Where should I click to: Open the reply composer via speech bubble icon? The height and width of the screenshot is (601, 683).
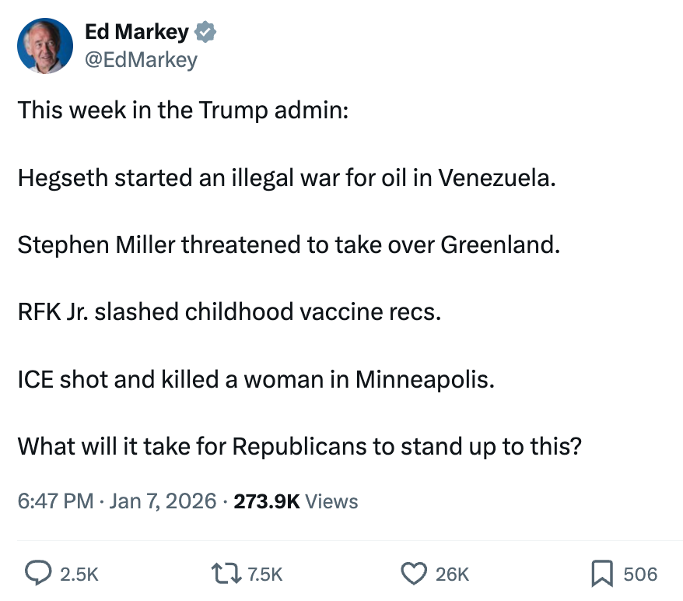[x=40, y=574]
